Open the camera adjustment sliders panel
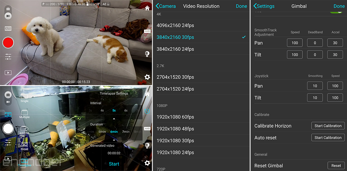The height and width of the screenshot is (171, 347). [x=8, y=56]
